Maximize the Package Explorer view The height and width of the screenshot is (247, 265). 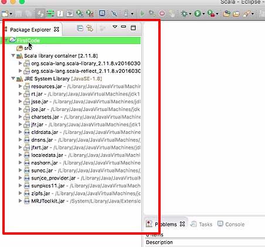point(133,28)
